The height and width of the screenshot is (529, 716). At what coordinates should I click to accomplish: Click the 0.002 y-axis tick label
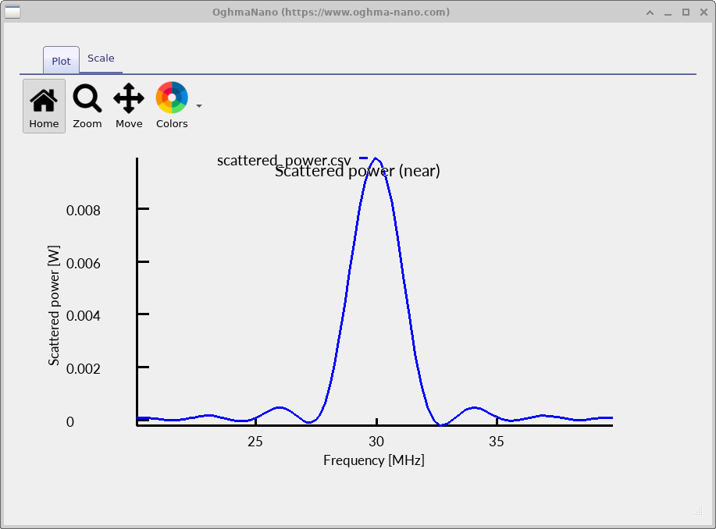[x=83, y=369]
